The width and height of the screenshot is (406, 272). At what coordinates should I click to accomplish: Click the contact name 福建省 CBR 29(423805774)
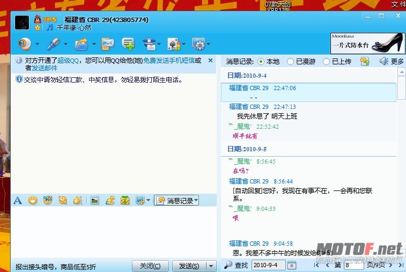click(106, 20)
